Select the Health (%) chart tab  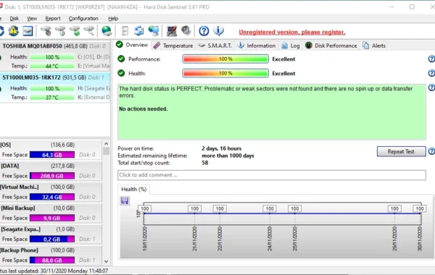point(133,189)
